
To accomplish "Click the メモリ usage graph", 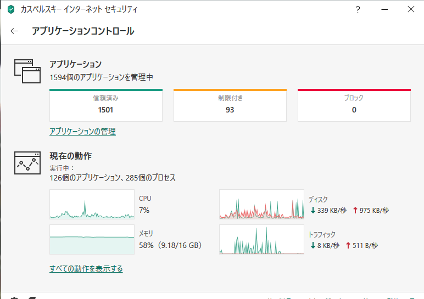I will 92,239.
